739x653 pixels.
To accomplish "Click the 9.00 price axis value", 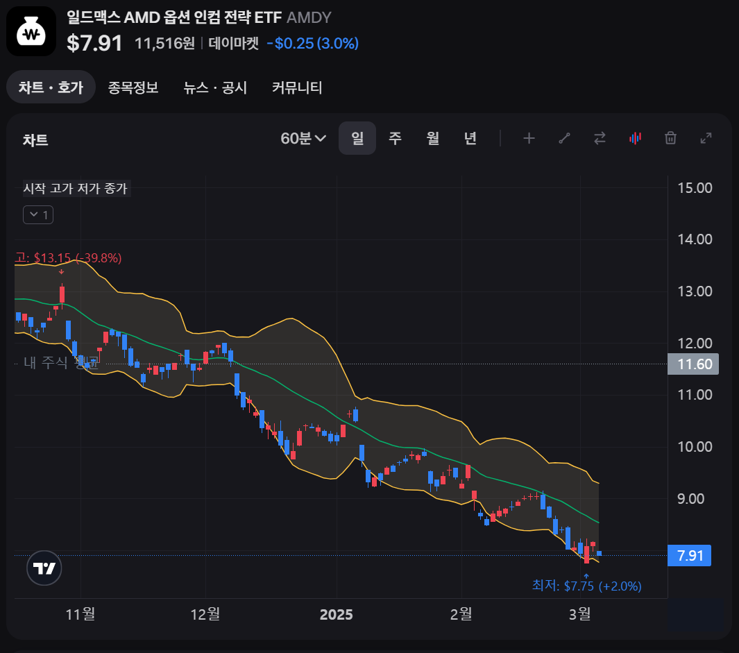I will (x=691, y=499).
